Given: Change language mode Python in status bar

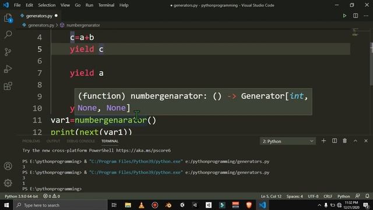Looking at the screenshot, I should coord(343,196).
